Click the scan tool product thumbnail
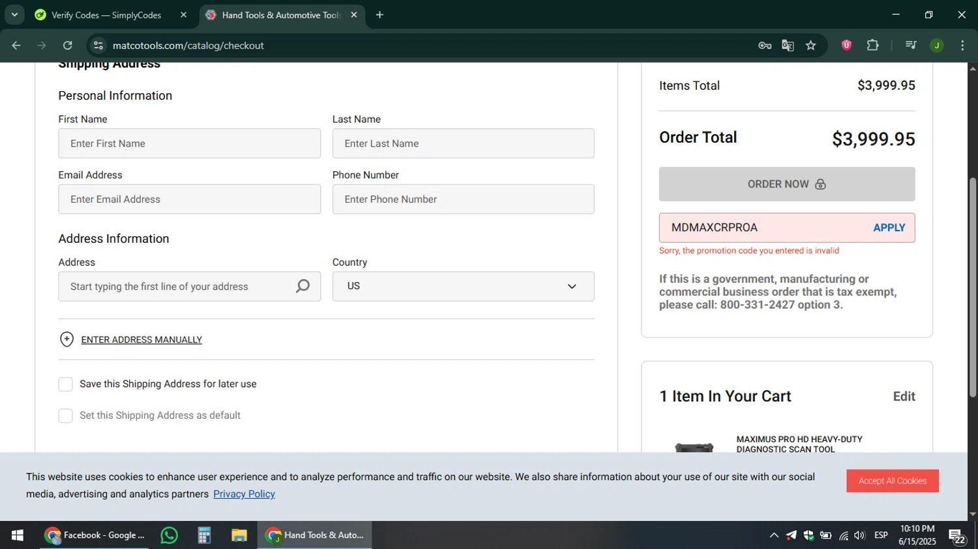 [694, 447]
